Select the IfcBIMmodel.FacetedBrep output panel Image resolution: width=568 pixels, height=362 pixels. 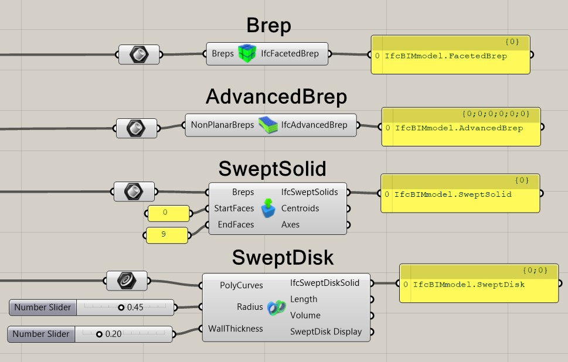(450, 56)
